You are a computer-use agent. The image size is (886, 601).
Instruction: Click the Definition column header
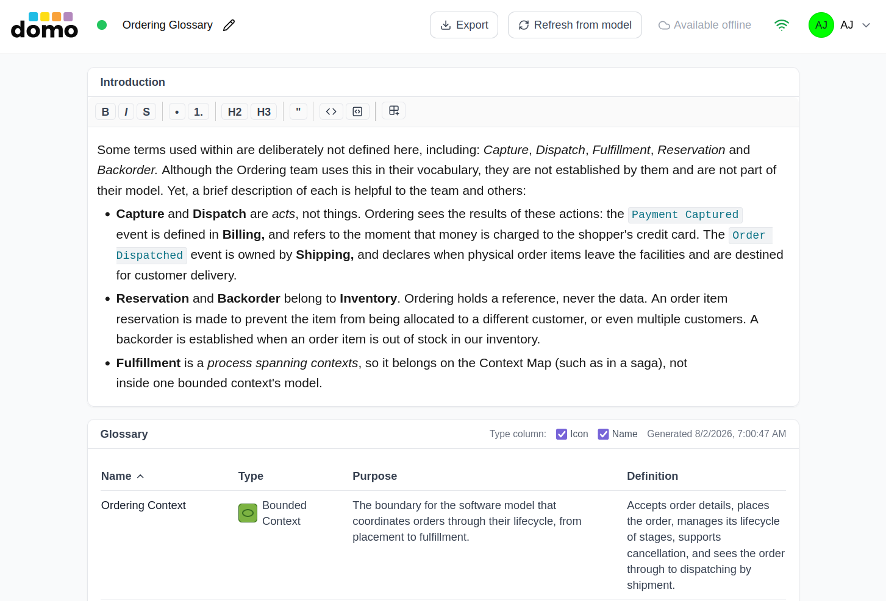click(x=652, y=476)
